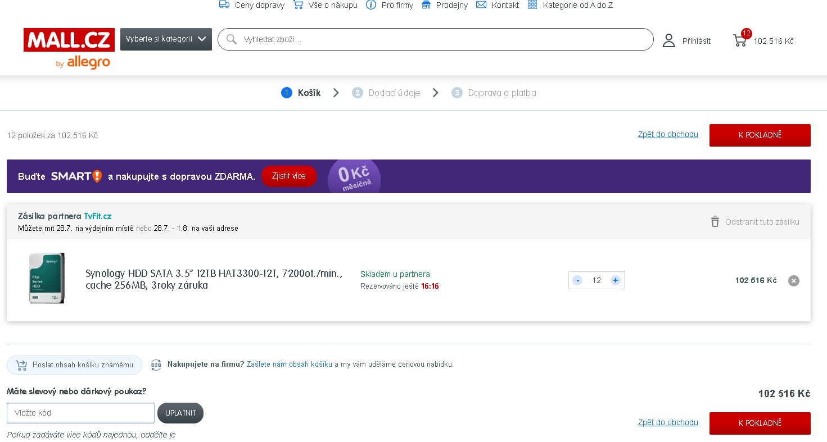Click the Synology HDD product thumbnail
This screenshot has height=442, width=827.
pos(47,279)
